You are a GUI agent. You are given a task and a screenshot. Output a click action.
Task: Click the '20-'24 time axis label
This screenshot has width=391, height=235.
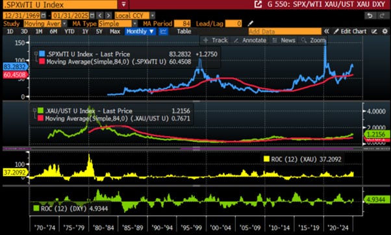338,228
